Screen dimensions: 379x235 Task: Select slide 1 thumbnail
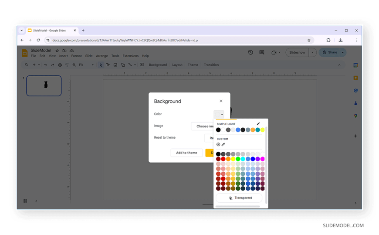(x=44, y=86)
